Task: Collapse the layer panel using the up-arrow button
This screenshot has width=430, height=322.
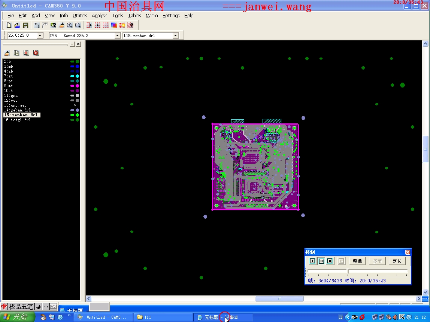Action: tap(72, 44)
